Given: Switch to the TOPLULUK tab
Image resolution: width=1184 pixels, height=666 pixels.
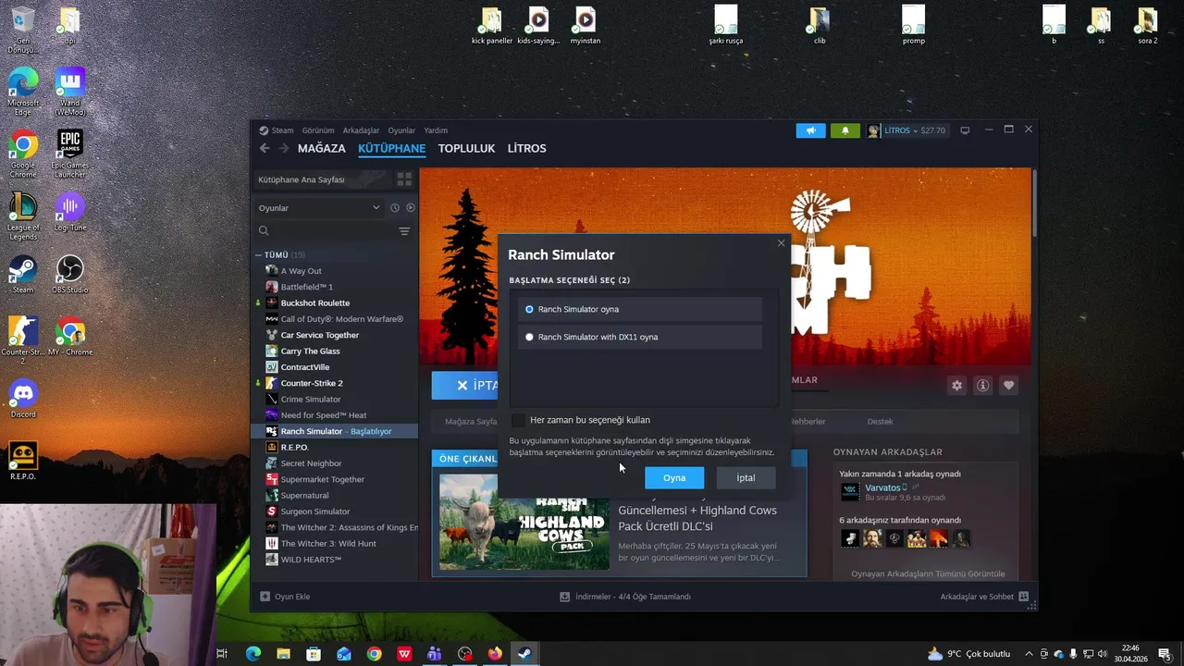Looking at the screenshot, I should pos(466,148).
